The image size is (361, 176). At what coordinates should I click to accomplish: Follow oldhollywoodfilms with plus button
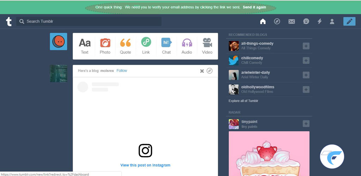pyautogui.click(x=306, y=90)
